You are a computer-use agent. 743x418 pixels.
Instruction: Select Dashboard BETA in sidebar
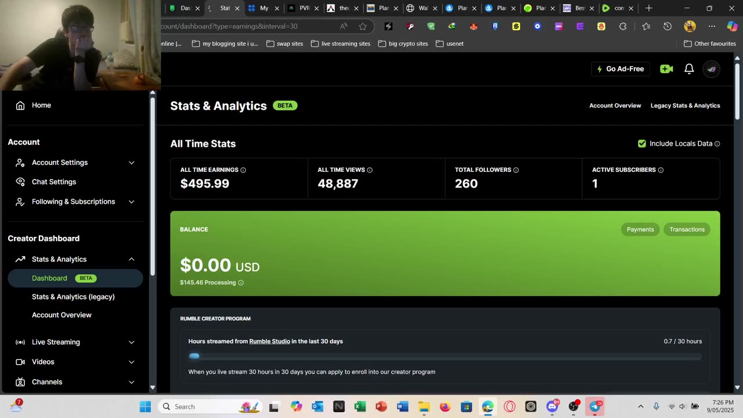(75, 278)
